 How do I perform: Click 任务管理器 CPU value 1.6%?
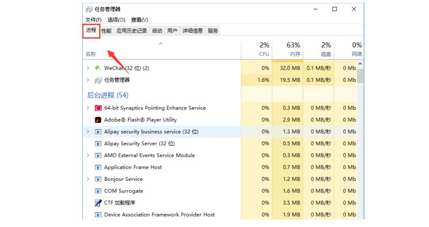(x=264, y=80)
